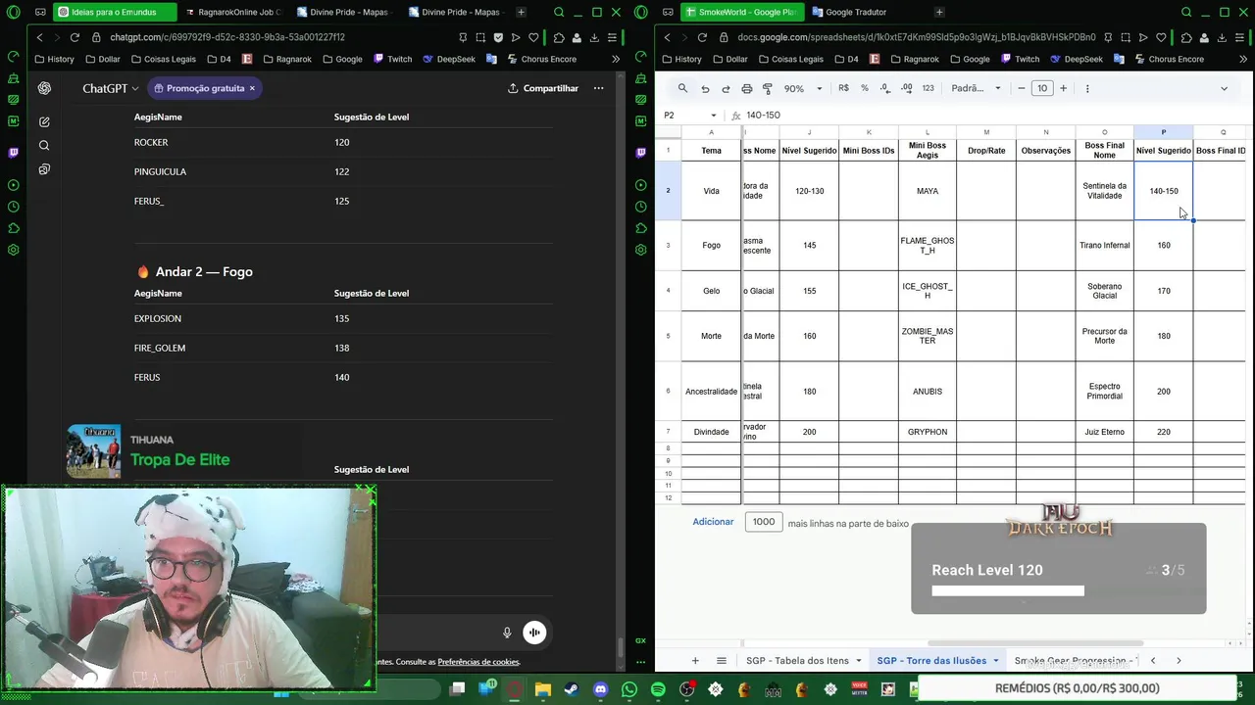Expand hidden bookmarks chevron in left window

point(616,59)
